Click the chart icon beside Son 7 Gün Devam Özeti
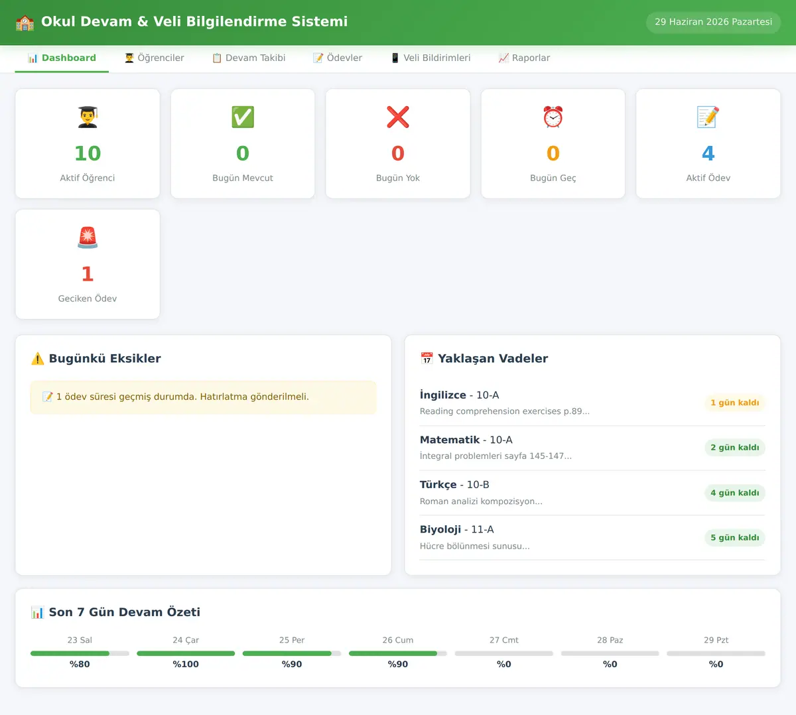 (x=38, y=612)
